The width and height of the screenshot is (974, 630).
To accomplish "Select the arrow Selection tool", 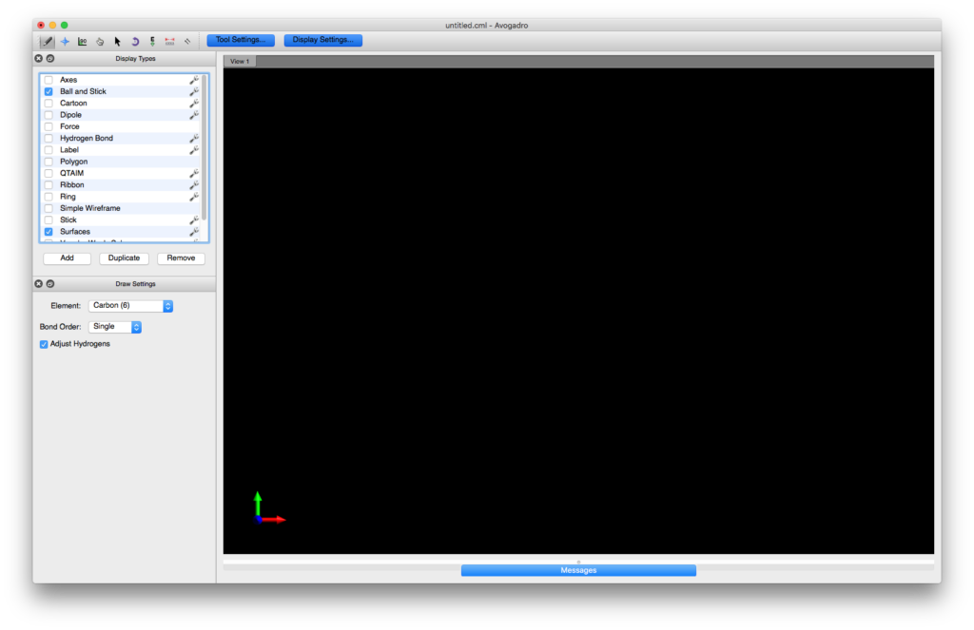I will [118, 41].
